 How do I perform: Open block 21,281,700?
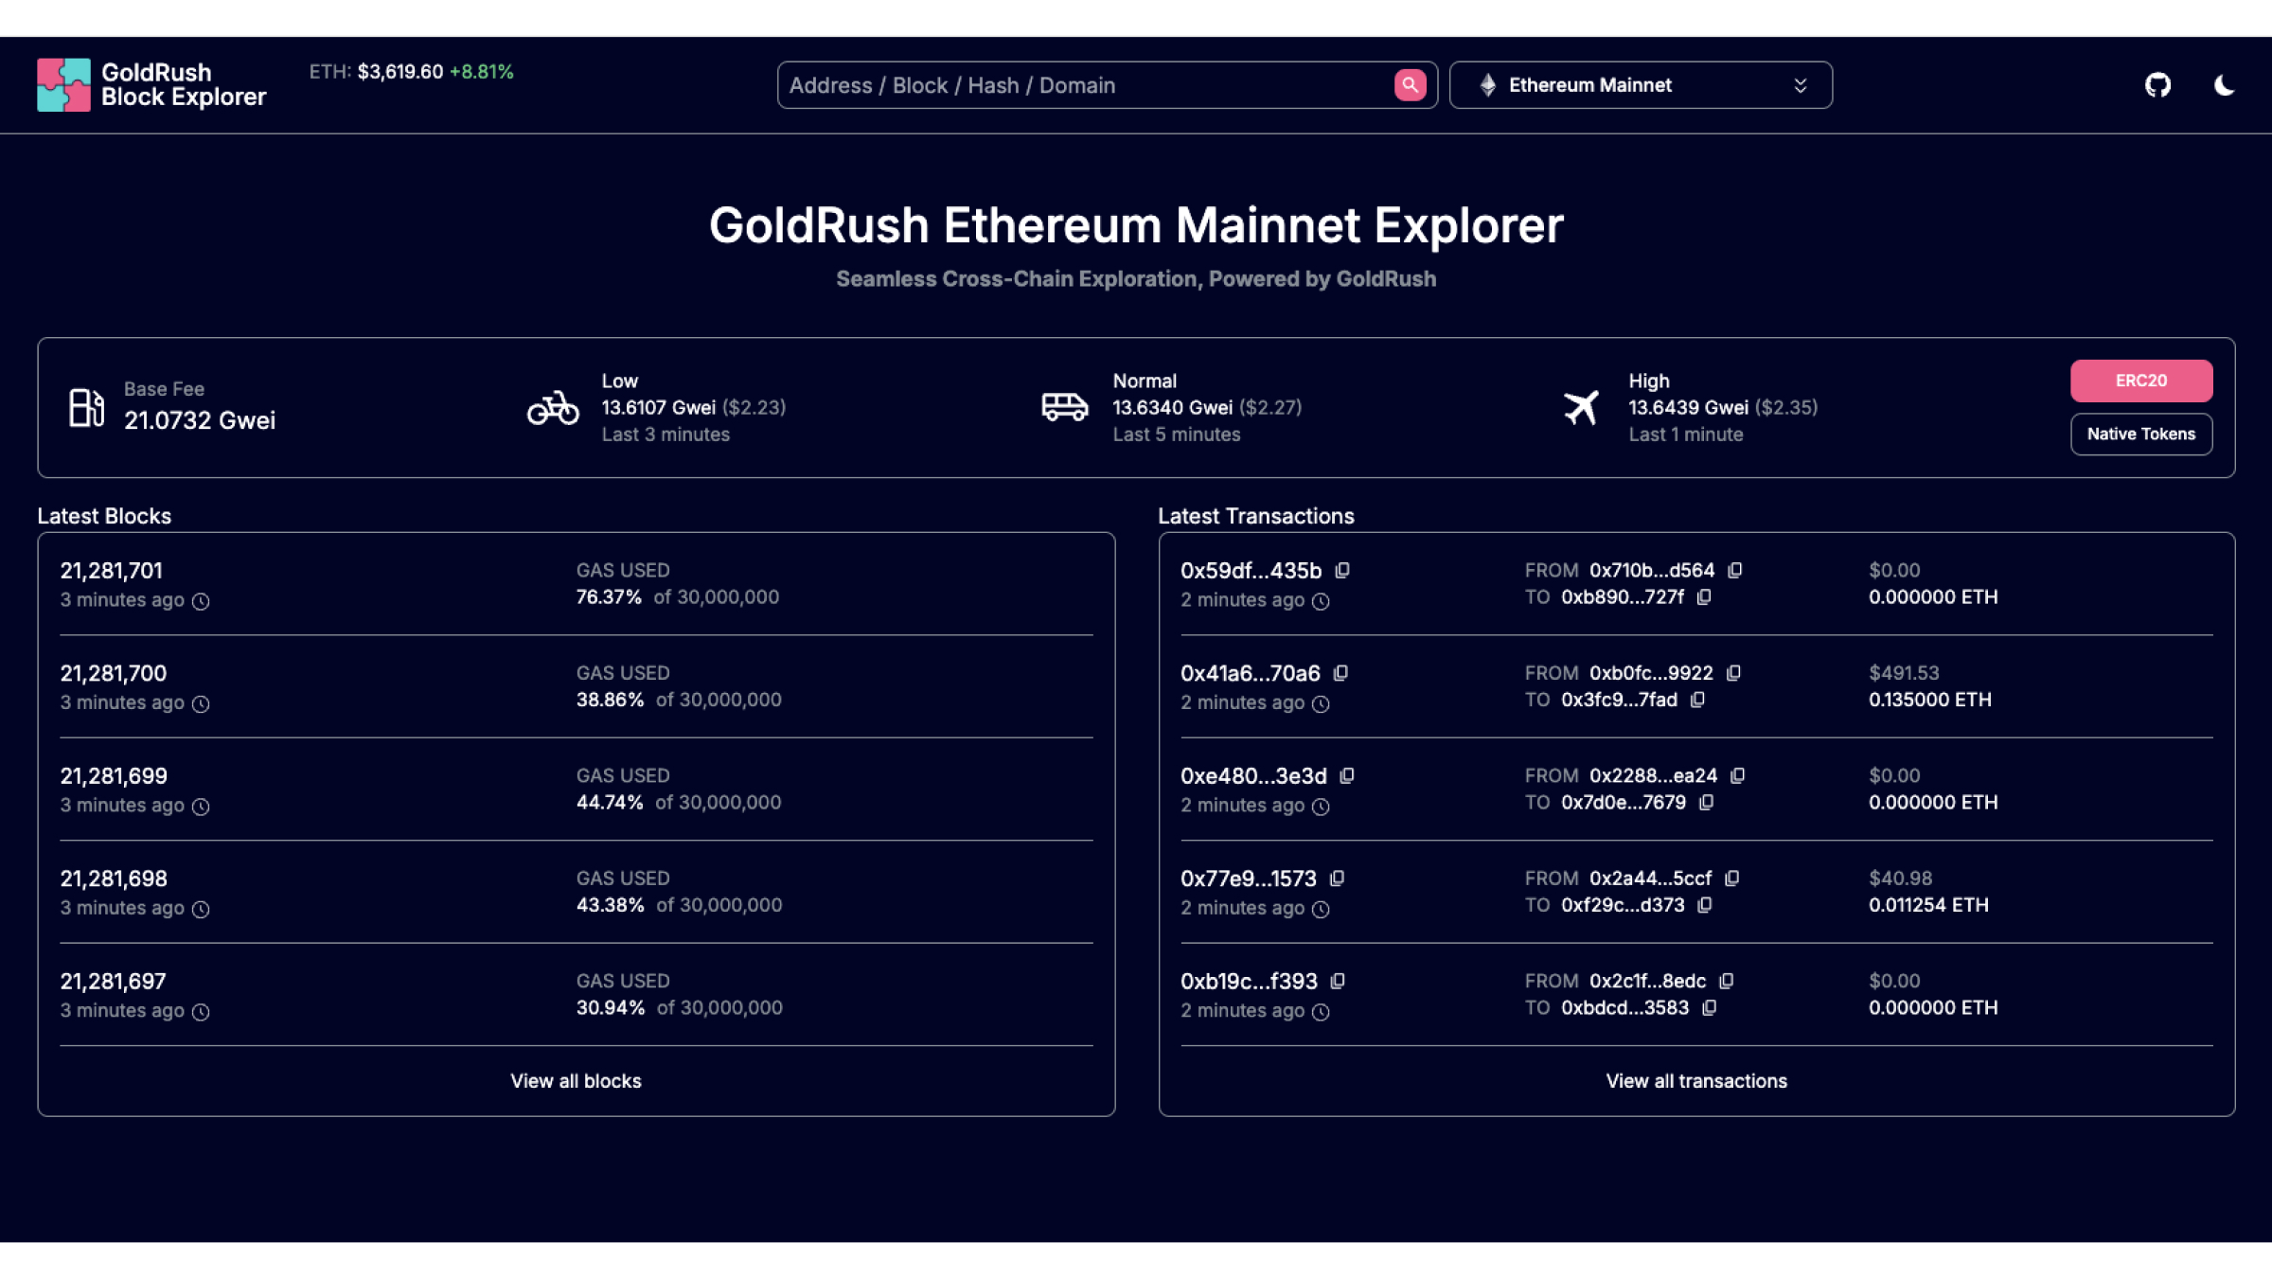pos(114,673)
